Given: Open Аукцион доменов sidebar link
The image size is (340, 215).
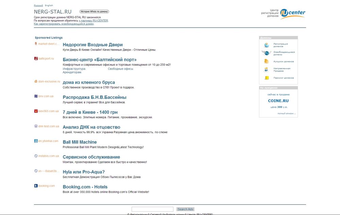Looking at the screenshot, I should 284,62.
